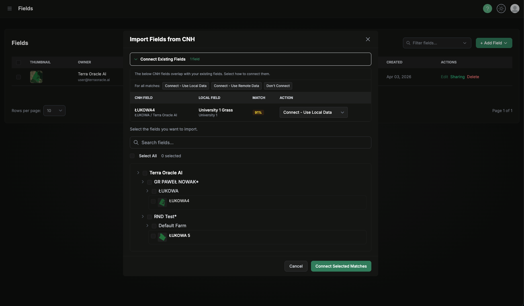Open the Rows per page dropdown
524x306 pixels.
pos(54,111)
